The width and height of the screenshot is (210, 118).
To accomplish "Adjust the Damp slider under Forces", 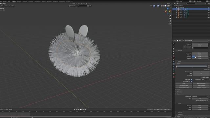I will pyautogui.click(x=200, y=109).
